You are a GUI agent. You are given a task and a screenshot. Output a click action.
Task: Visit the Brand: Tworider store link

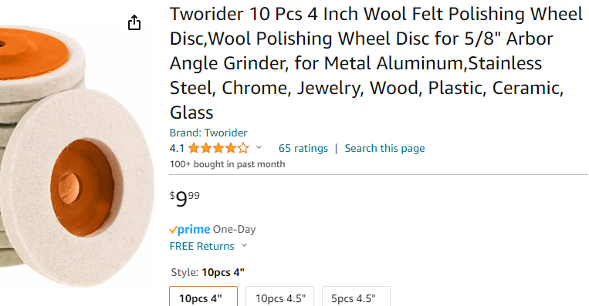pos(208,133)
